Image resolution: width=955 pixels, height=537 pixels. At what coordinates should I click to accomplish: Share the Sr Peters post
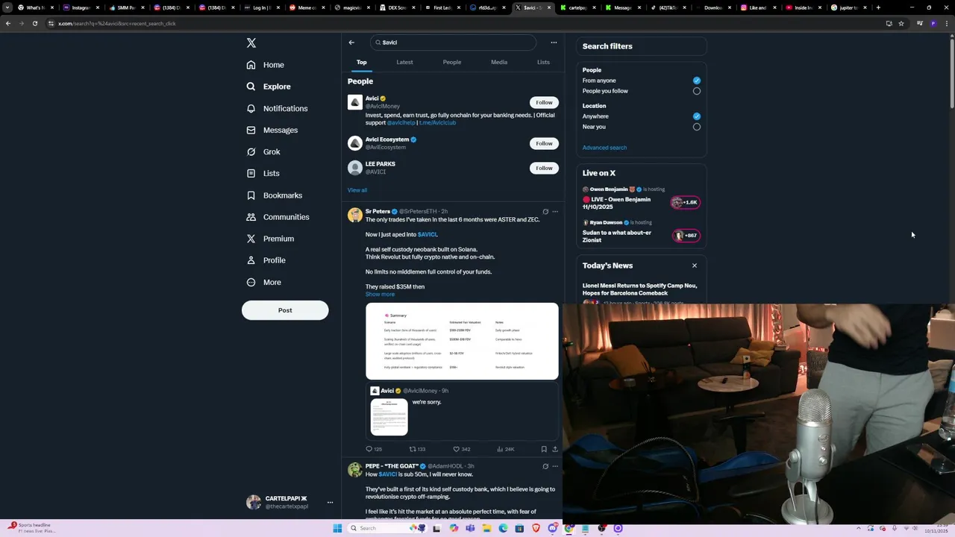[554, 449]
